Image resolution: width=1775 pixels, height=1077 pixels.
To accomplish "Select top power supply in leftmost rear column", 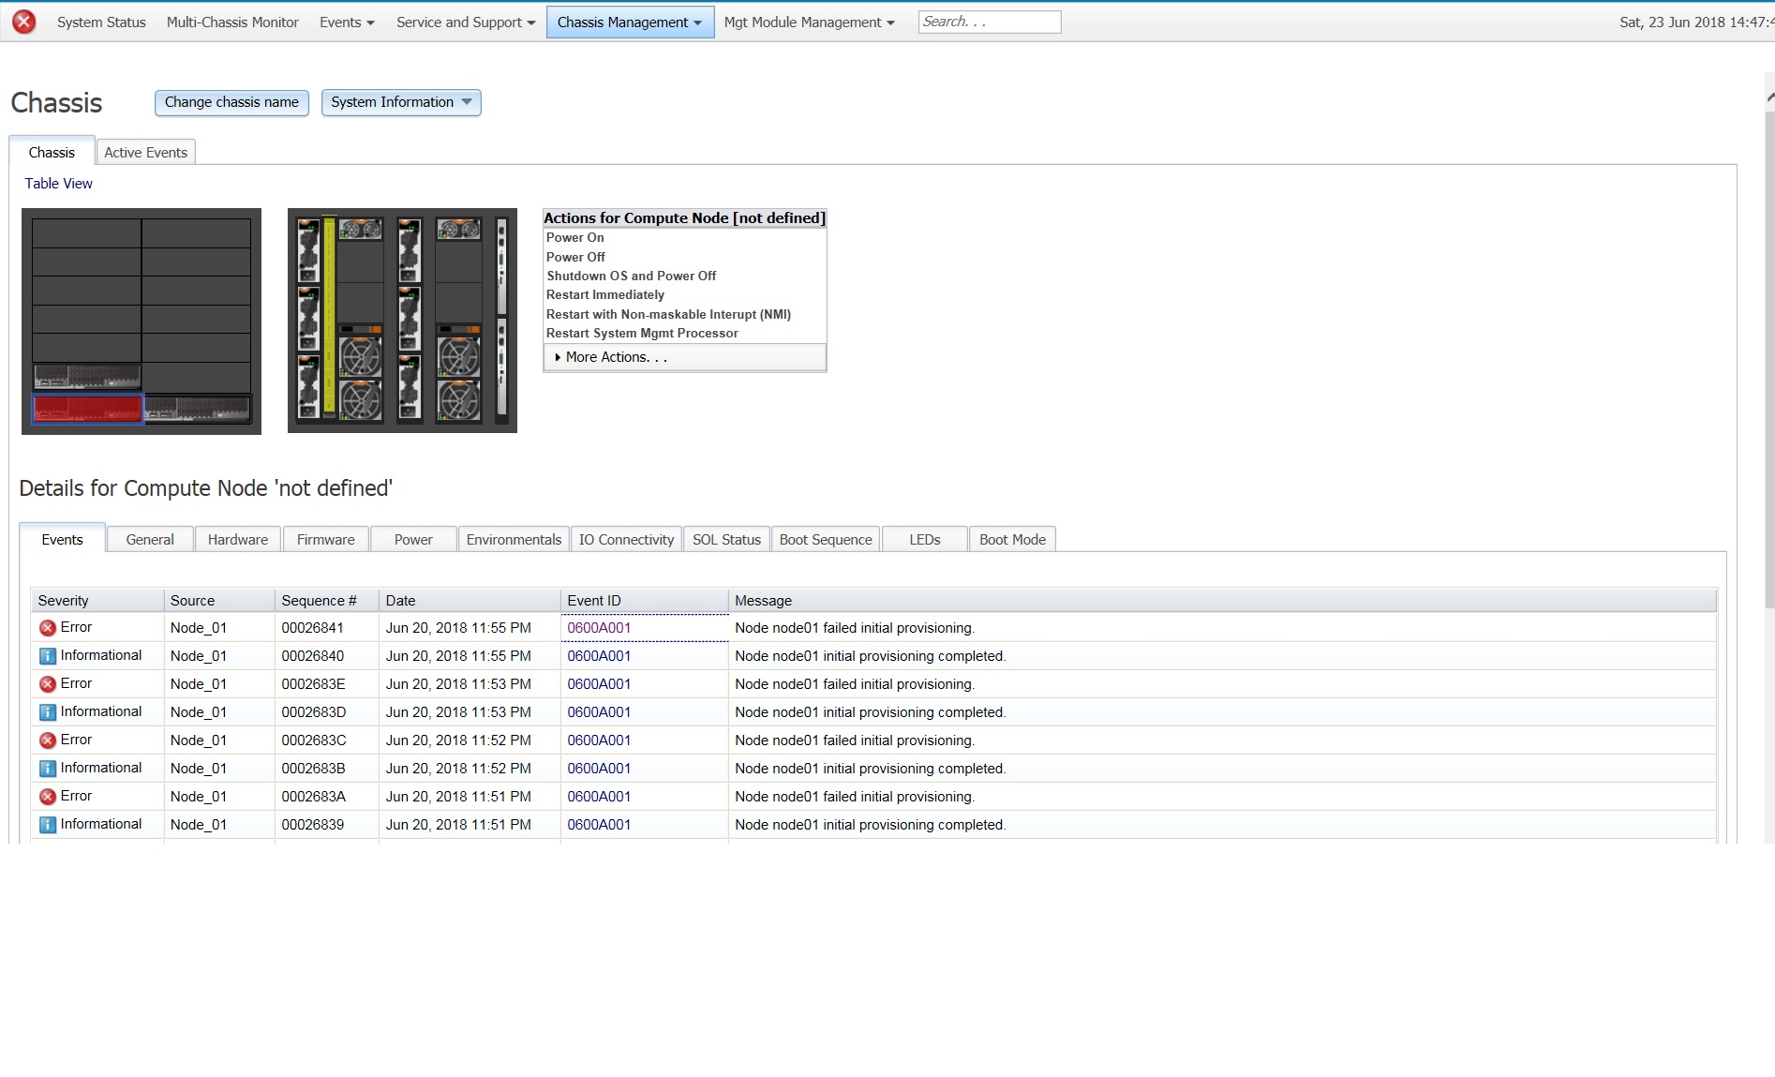I will [308, 250].
